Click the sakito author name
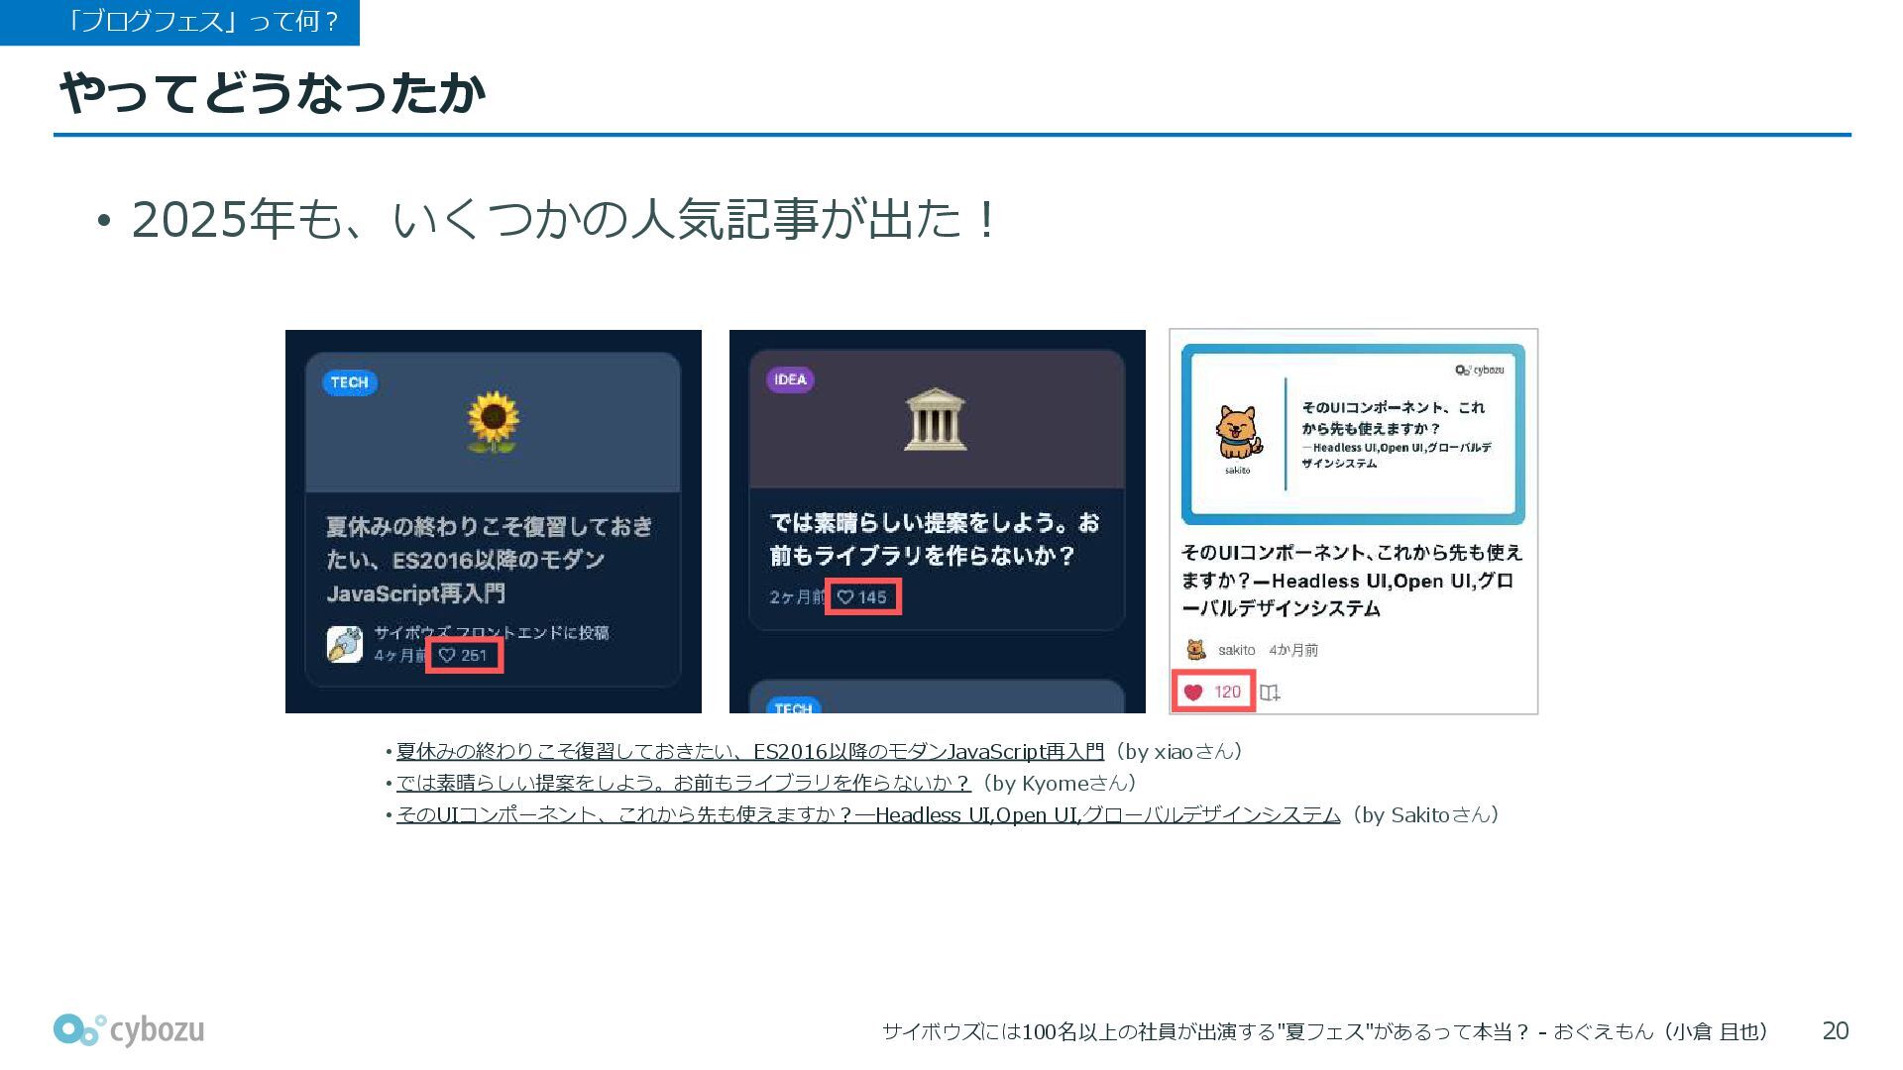 point(1236,650)
